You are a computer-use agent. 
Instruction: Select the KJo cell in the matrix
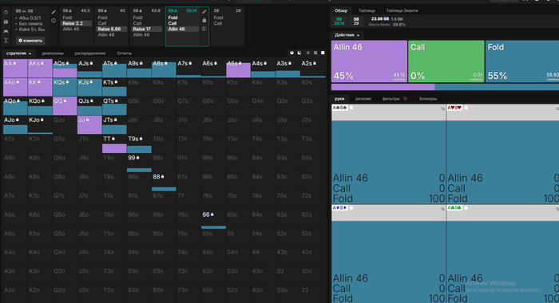(40, 125)
